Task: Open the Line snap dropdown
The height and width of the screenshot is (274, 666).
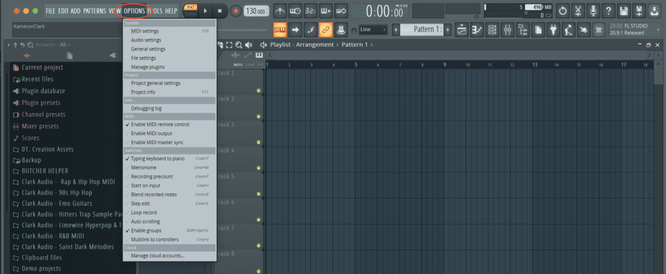Action: point(373,30)
